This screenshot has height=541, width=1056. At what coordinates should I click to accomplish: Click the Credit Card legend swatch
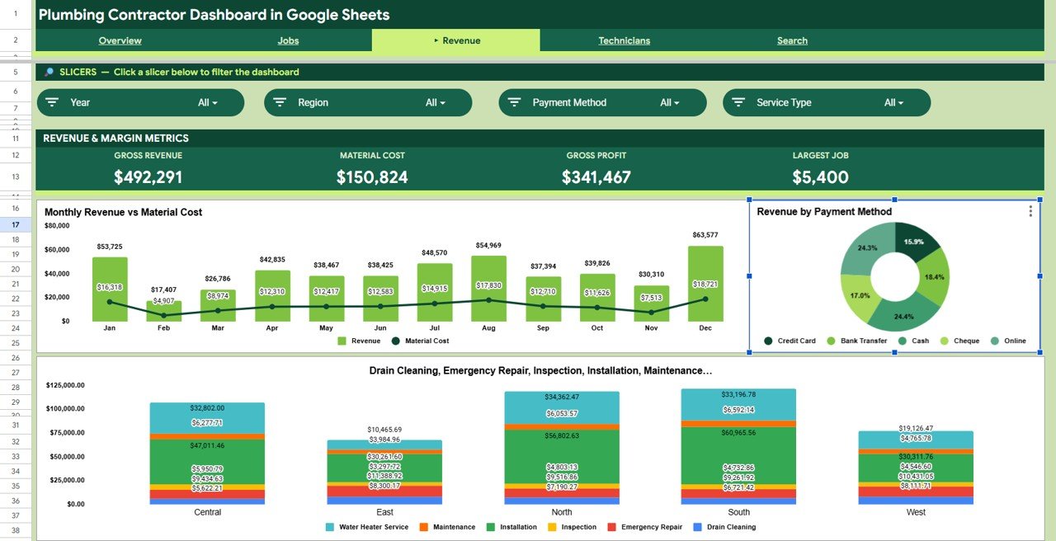coord(769,341)
